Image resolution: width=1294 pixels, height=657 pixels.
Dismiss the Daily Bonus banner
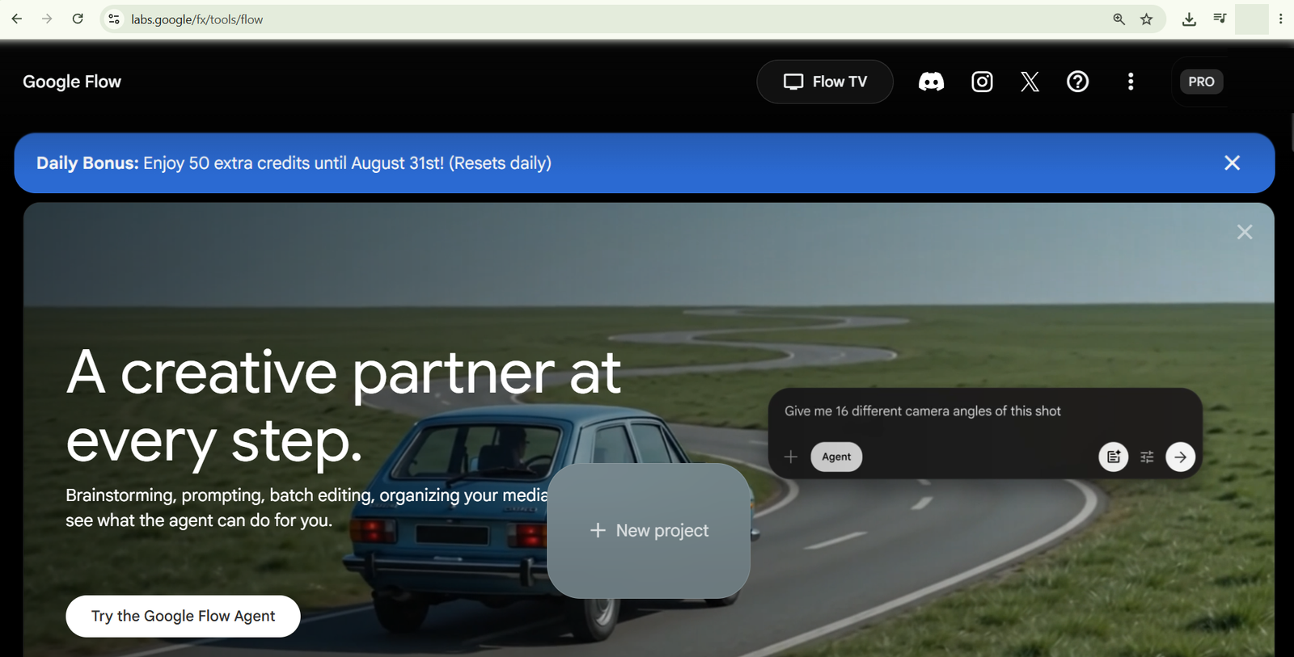(1232, 163)
